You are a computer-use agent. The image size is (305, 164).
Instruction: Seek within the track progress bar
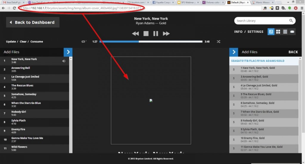click(x=151, y=41)
